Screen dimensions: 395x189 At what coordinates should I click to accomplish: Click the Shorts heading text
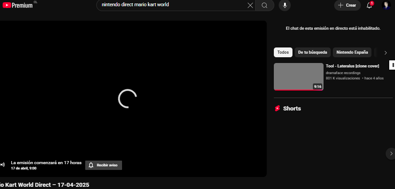coord(292,108)
